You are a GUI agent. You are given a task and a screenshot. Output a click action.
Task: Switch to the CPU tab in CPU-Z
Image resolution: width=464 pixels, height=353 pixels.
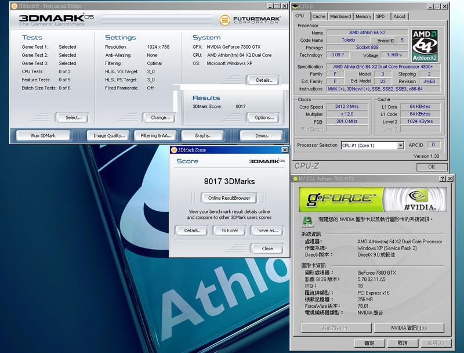coord(299,16)
